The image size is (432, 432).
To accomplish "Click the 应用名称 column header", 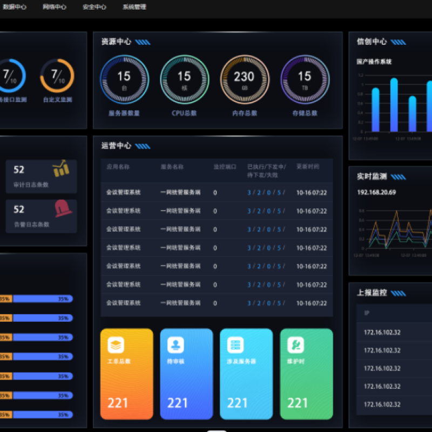I will coord(118,167).
